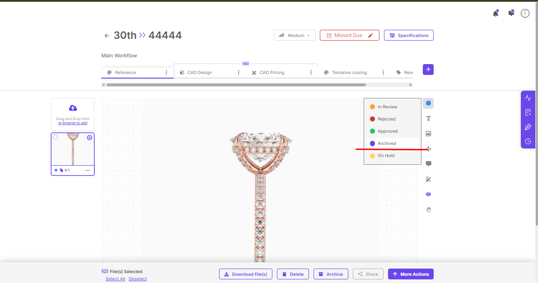Open the Medium priority dropdown

pos(295,35)
